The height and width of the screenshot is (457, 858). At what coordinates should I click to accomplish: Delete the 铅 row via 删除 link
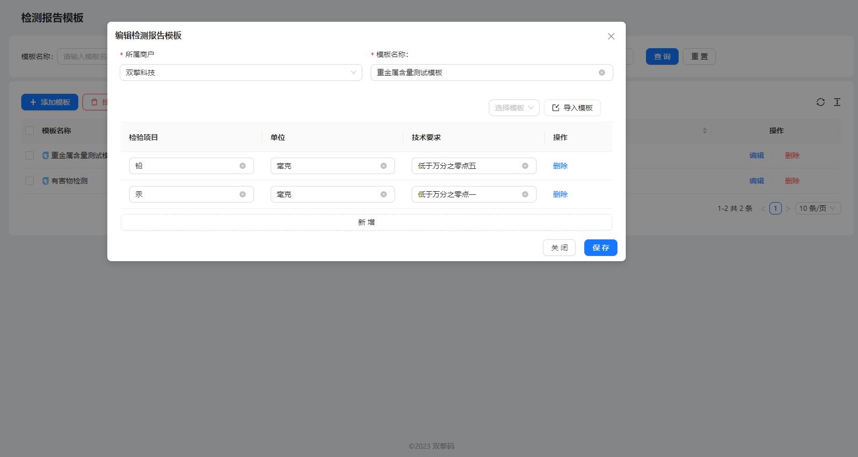point(560,166)
